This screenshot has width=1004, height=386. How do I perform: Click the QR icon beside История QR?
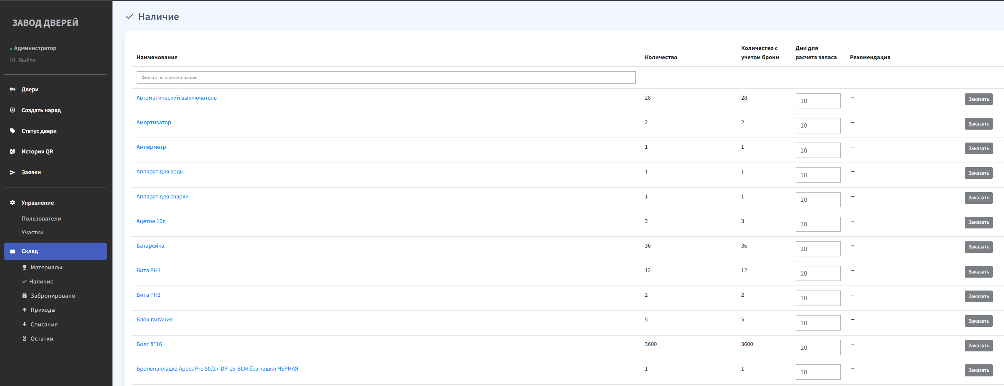tap(12, 151)
